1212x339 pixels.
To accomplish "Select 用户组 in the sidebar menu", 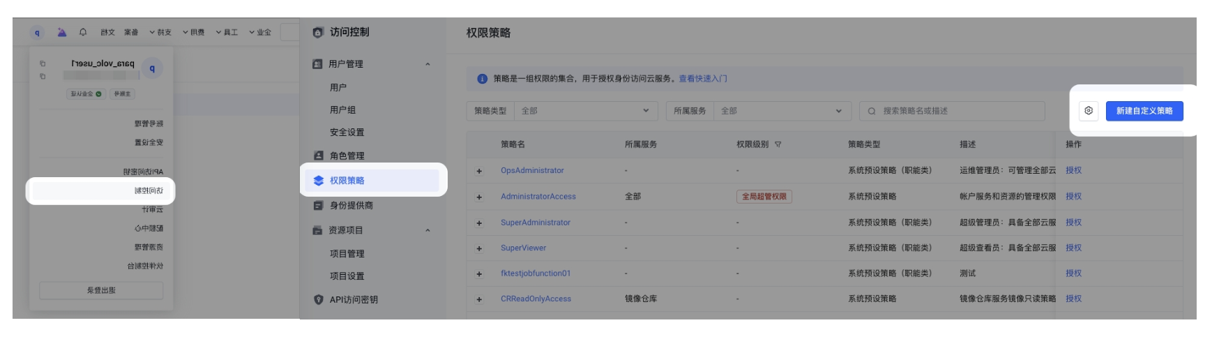I will coord(342,110).
